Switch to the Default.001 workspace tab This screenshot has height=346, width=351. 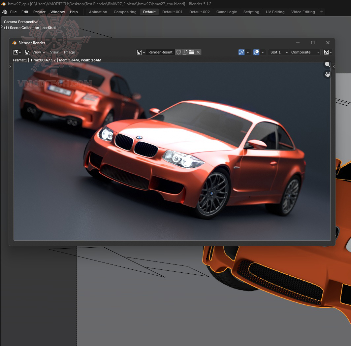pos(172,12)
